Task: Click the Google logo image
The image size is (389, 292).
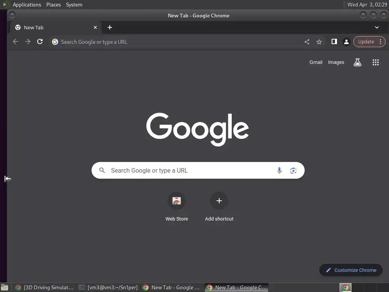Action: point(198,129)
